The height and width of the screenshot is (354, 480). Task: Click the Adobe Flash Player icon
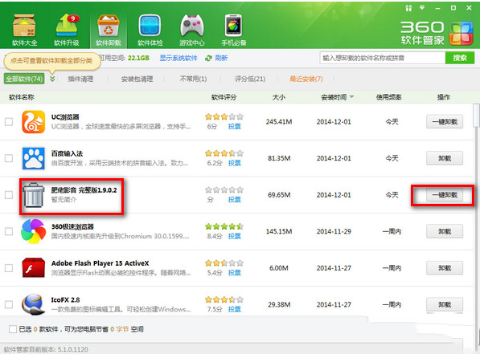[34, 268]
